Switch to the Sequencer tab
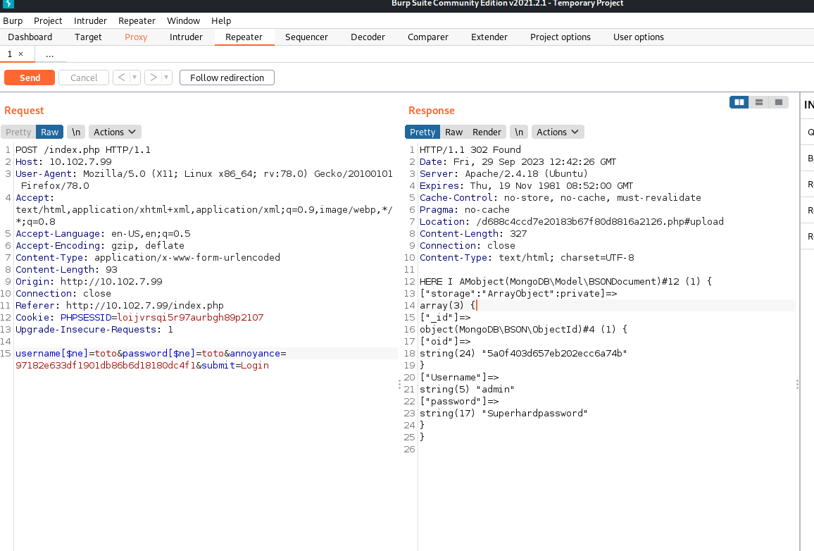814x551 pixels. click(x=306, y=37)
